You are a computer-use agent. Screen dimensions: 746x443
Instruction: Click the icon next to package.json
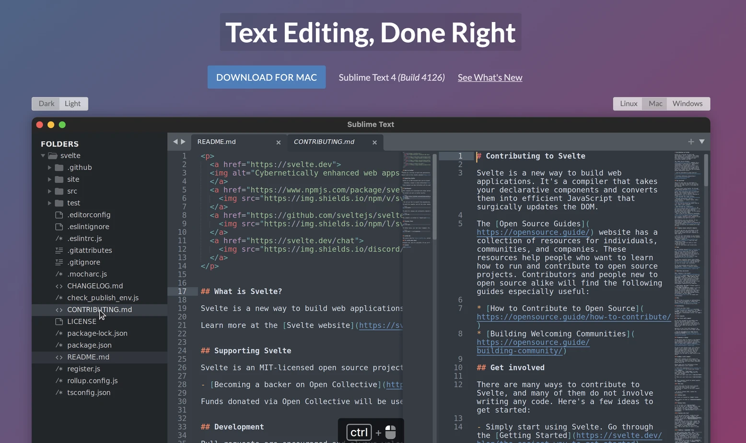tap(59, 345)
